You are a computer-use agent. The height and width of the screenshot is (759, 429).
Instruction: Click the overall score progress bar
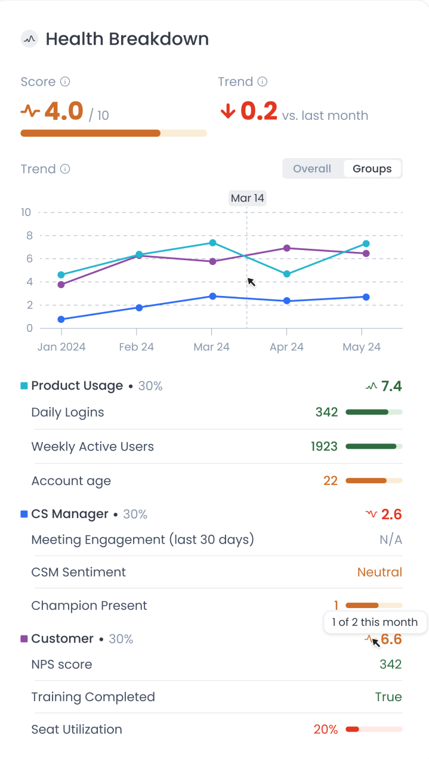click(x=113, y=133)
